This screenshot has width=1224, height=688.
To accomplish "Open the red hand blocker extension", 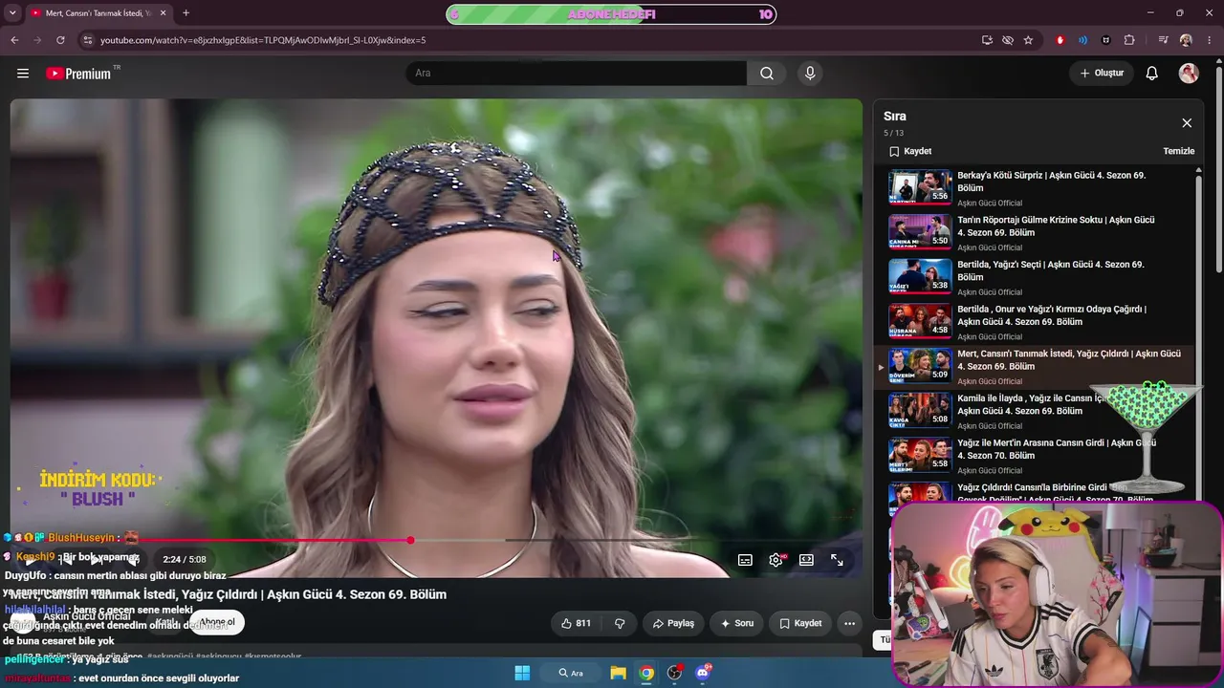I will click(1060, 40).
